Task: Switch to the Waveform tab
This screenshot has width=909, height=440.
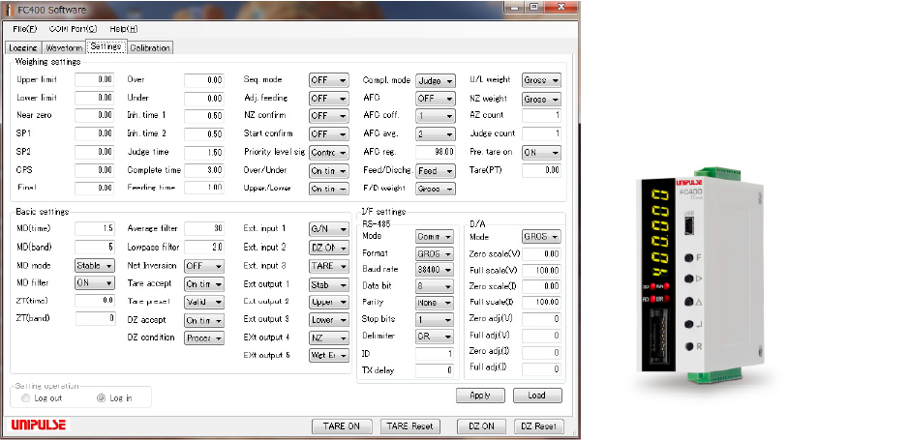Action: click(63, 48)
